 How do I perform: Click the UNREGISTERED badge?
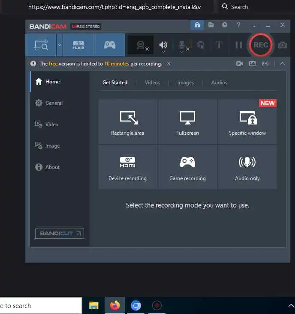(86, 27)
